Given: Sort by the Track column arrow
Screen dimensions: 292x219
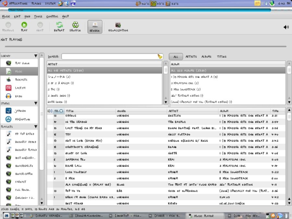Looking at the screenshot, I should (x=61, y=111).
